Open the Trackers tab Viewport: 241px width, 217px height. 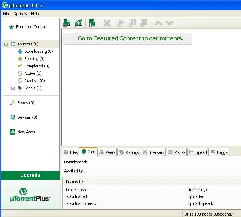(x=153, y=152)
